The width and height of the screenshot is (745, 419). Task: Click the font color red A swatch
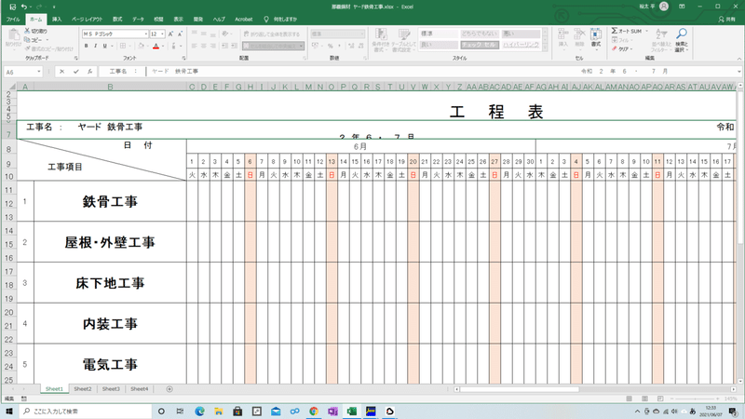tap(156, 46)
